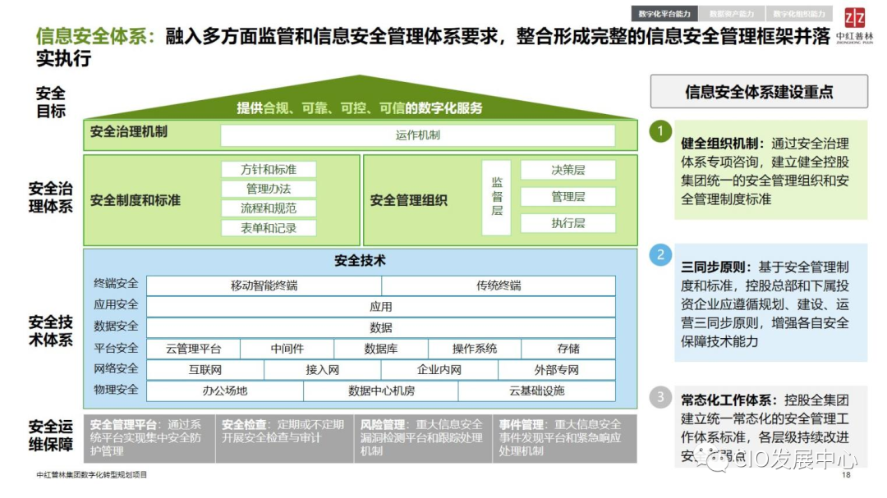Click the 常态化工作体系 description panel
Image resolution: width=887 pixels, height=498 pixels.
coord(770,427)
